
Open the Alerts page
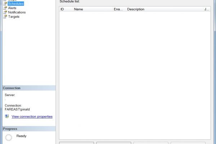pos(12,8)
